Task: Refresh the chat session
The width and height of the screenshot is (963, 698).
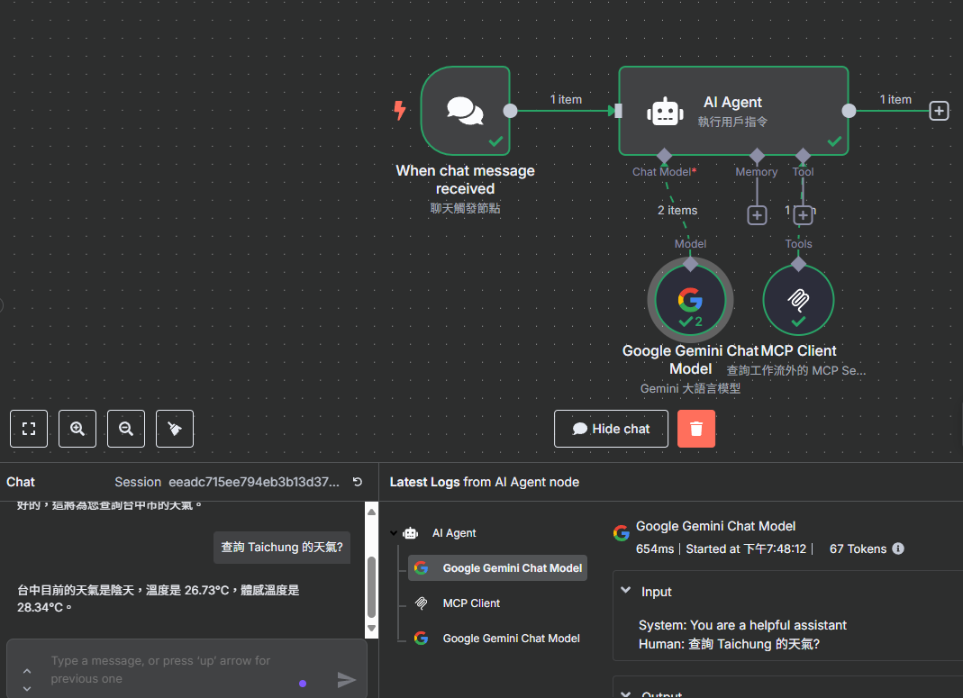Action: tap(357, 482)
